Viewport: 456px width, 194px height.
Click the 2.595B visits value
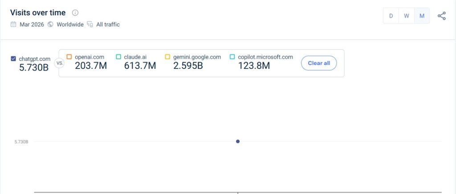click(x=188, y=66)
